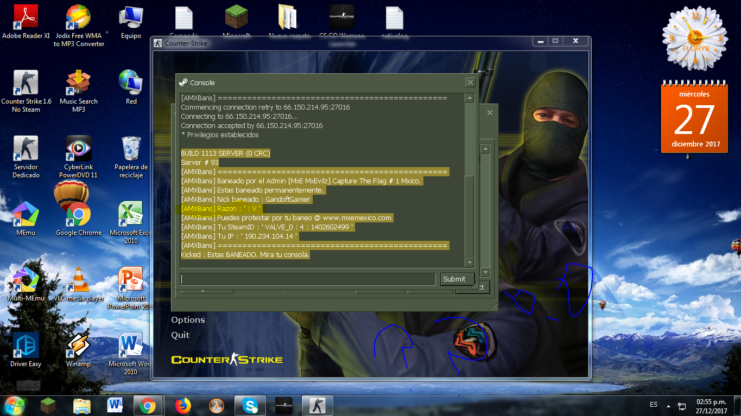Viewport: 741px width, 416px height.
Task: Click the '[AMXBans] Razon' line
Action: coord(221,209)
